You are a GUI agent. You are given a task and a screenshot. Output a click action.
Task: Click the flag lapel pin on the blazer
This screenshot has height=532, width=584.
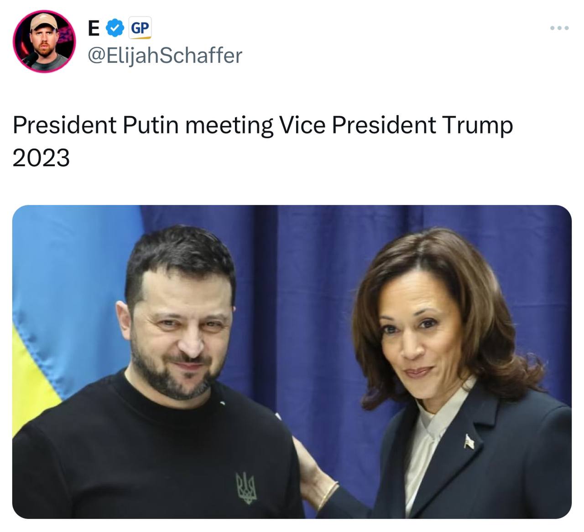click(469, 441)
